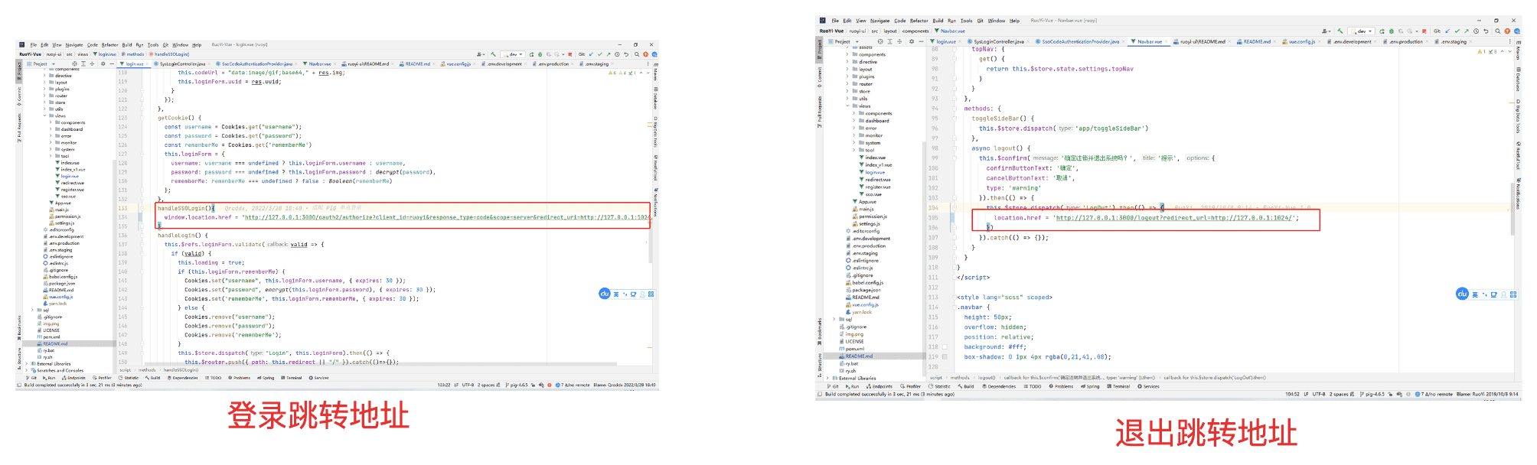Open 'dev' run configuration dropdown in login.vue window

[514, 54]
